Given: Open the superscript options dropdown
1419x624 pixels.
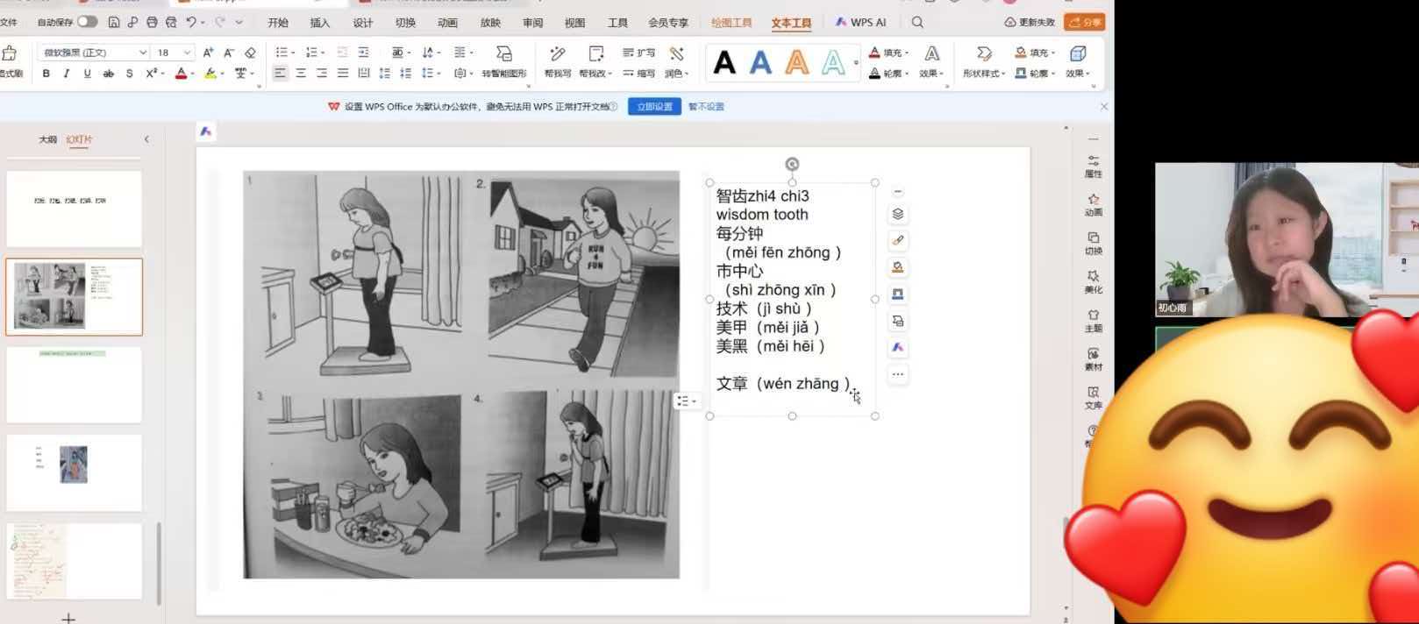Looking at the screenshot, I should 163,74.
